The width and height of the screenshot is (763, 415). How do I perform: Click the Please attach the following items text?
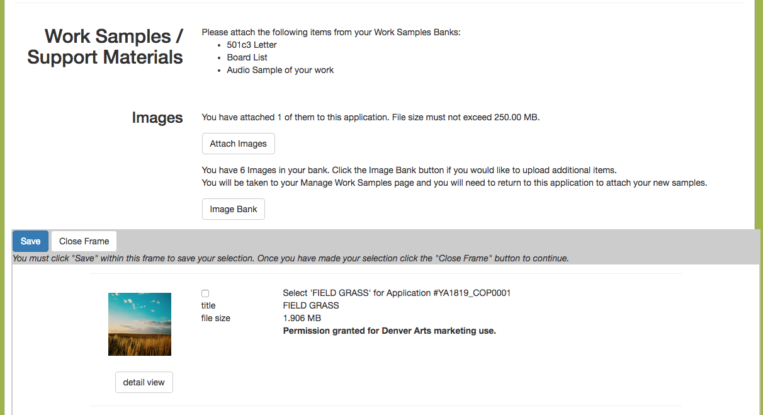tap(331, 32)
